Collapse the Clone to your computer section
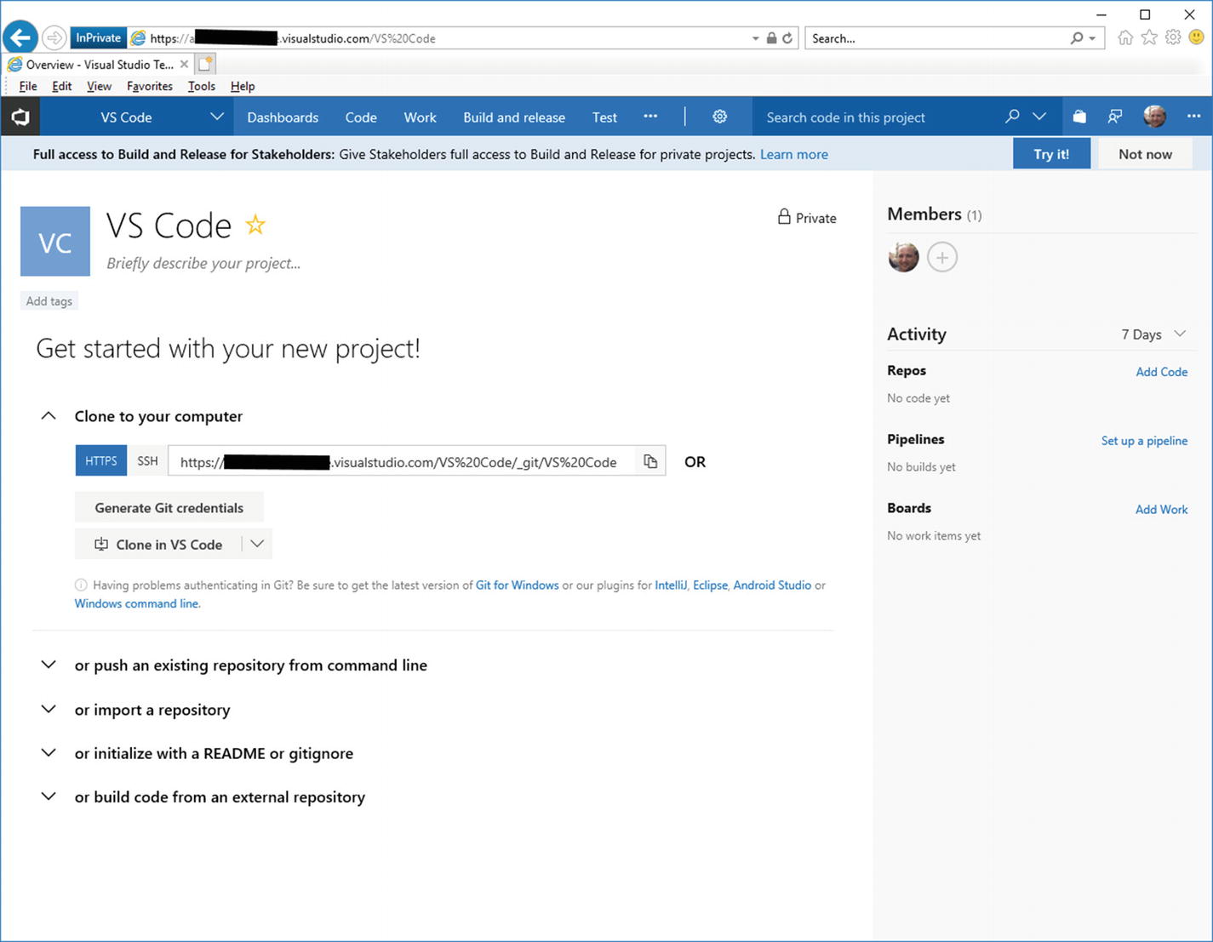The image size is (1213, 942). pos(49,416)
